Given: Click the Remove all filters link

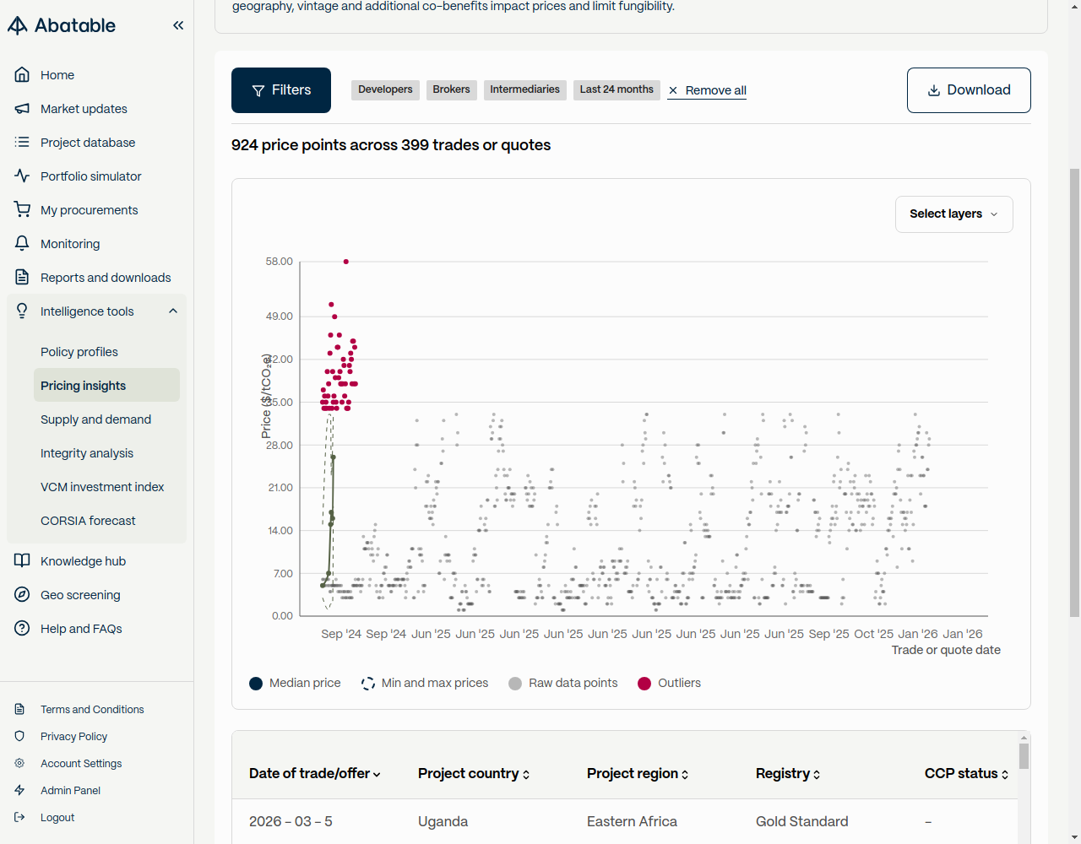Looking at the screenshot, I should pyautogui.click(x=707, y=90).
